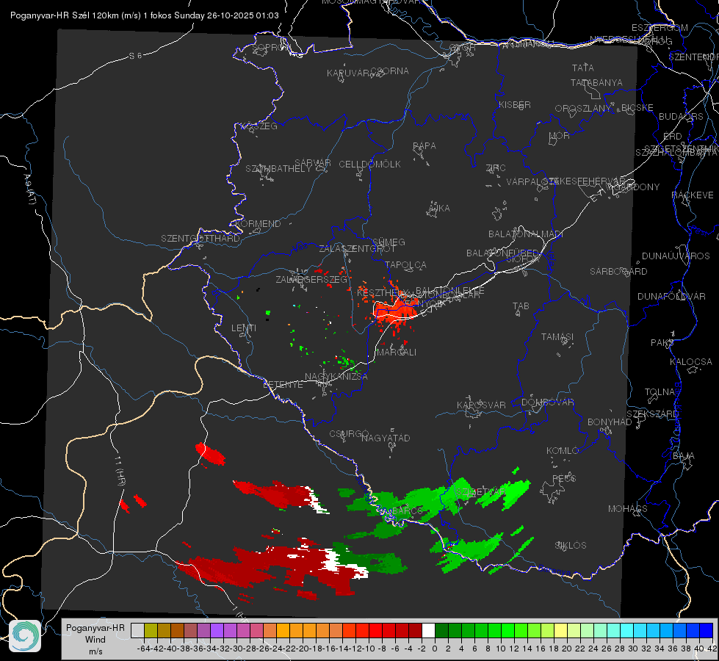This screenshot has width=719, height=661.
Task: Click the BICSKE city label
Action: [x=637, y=107]
